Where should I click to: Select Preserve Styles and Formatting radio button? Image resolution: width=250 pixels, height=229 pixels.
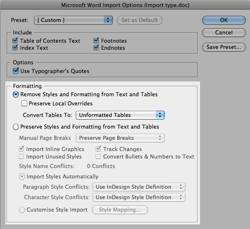tap(16, 127)
